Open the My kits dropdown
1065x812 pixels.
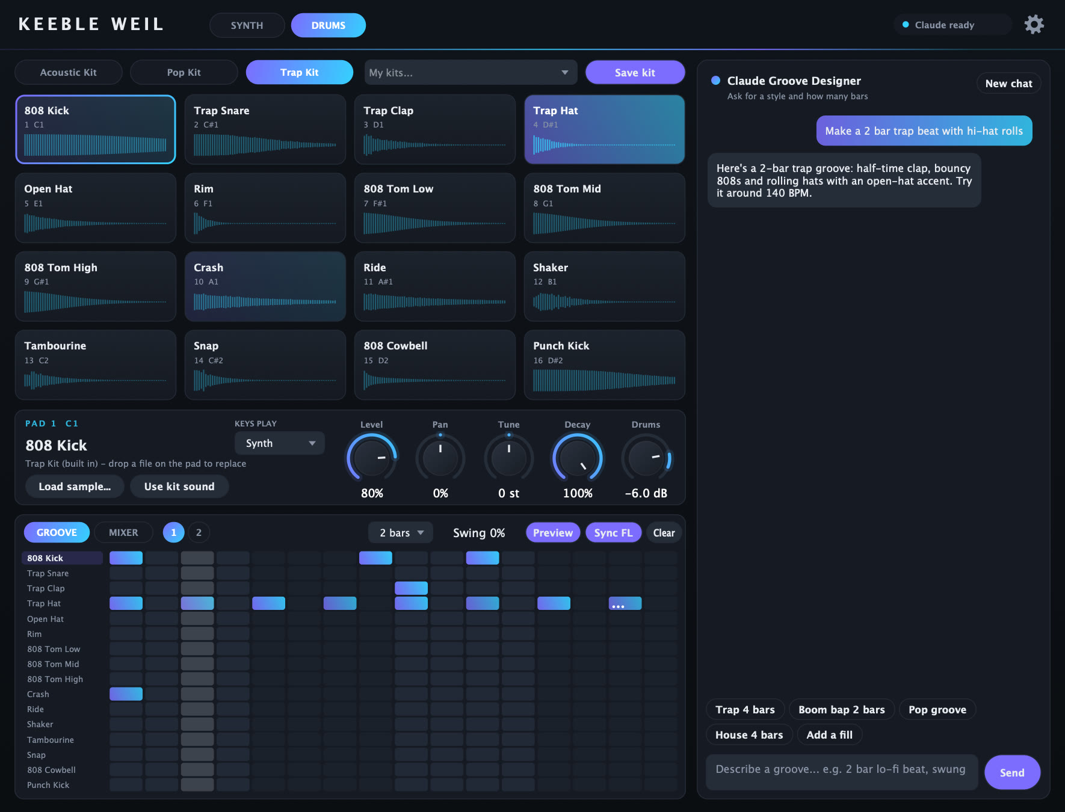click(471, 72)
